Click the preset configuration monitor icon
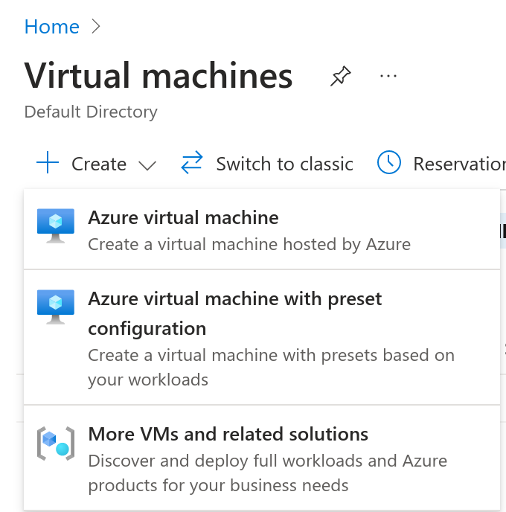Image resolution: width=506 pixels, height=512 pixels. tap(56, 307)
